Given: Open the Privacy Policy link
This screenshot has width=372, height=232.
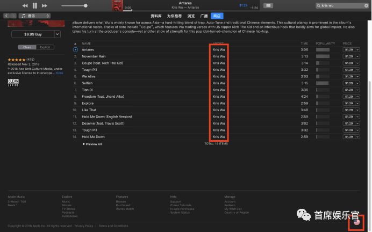Looking at the screenshot, I should (x=84, y=226).
